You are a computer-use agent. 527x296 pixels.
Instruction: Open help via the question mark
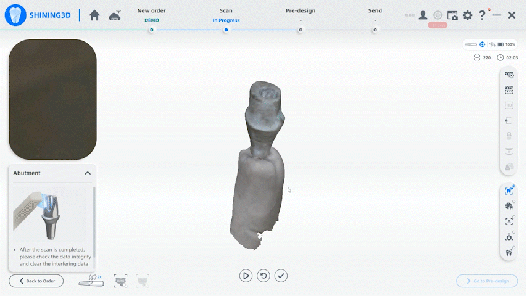(482, 15)
